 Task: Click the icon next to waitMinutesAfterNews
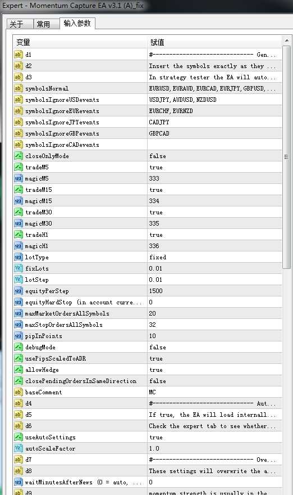click(x=19, y=482)
